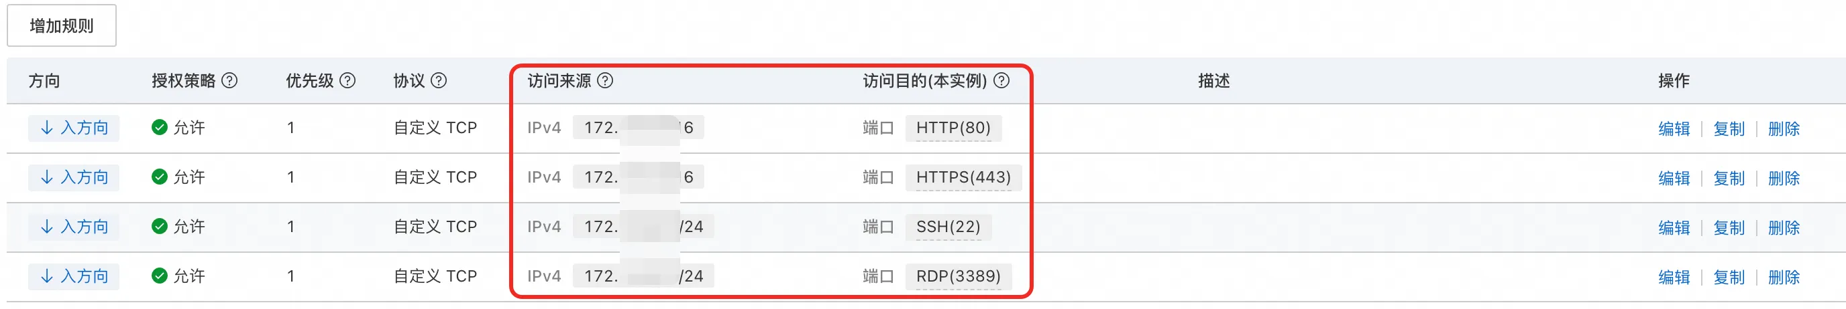This screenshot has width=1846, height=309.
Task: Click the green 允许 checkmark in the RDP(3389) row
Action: [159, 276]
